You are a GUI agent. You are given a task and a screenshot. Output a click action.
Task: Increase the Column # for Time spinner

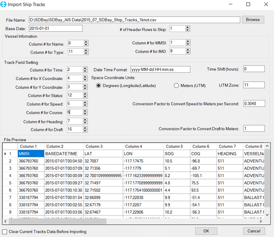pos(86,68)
